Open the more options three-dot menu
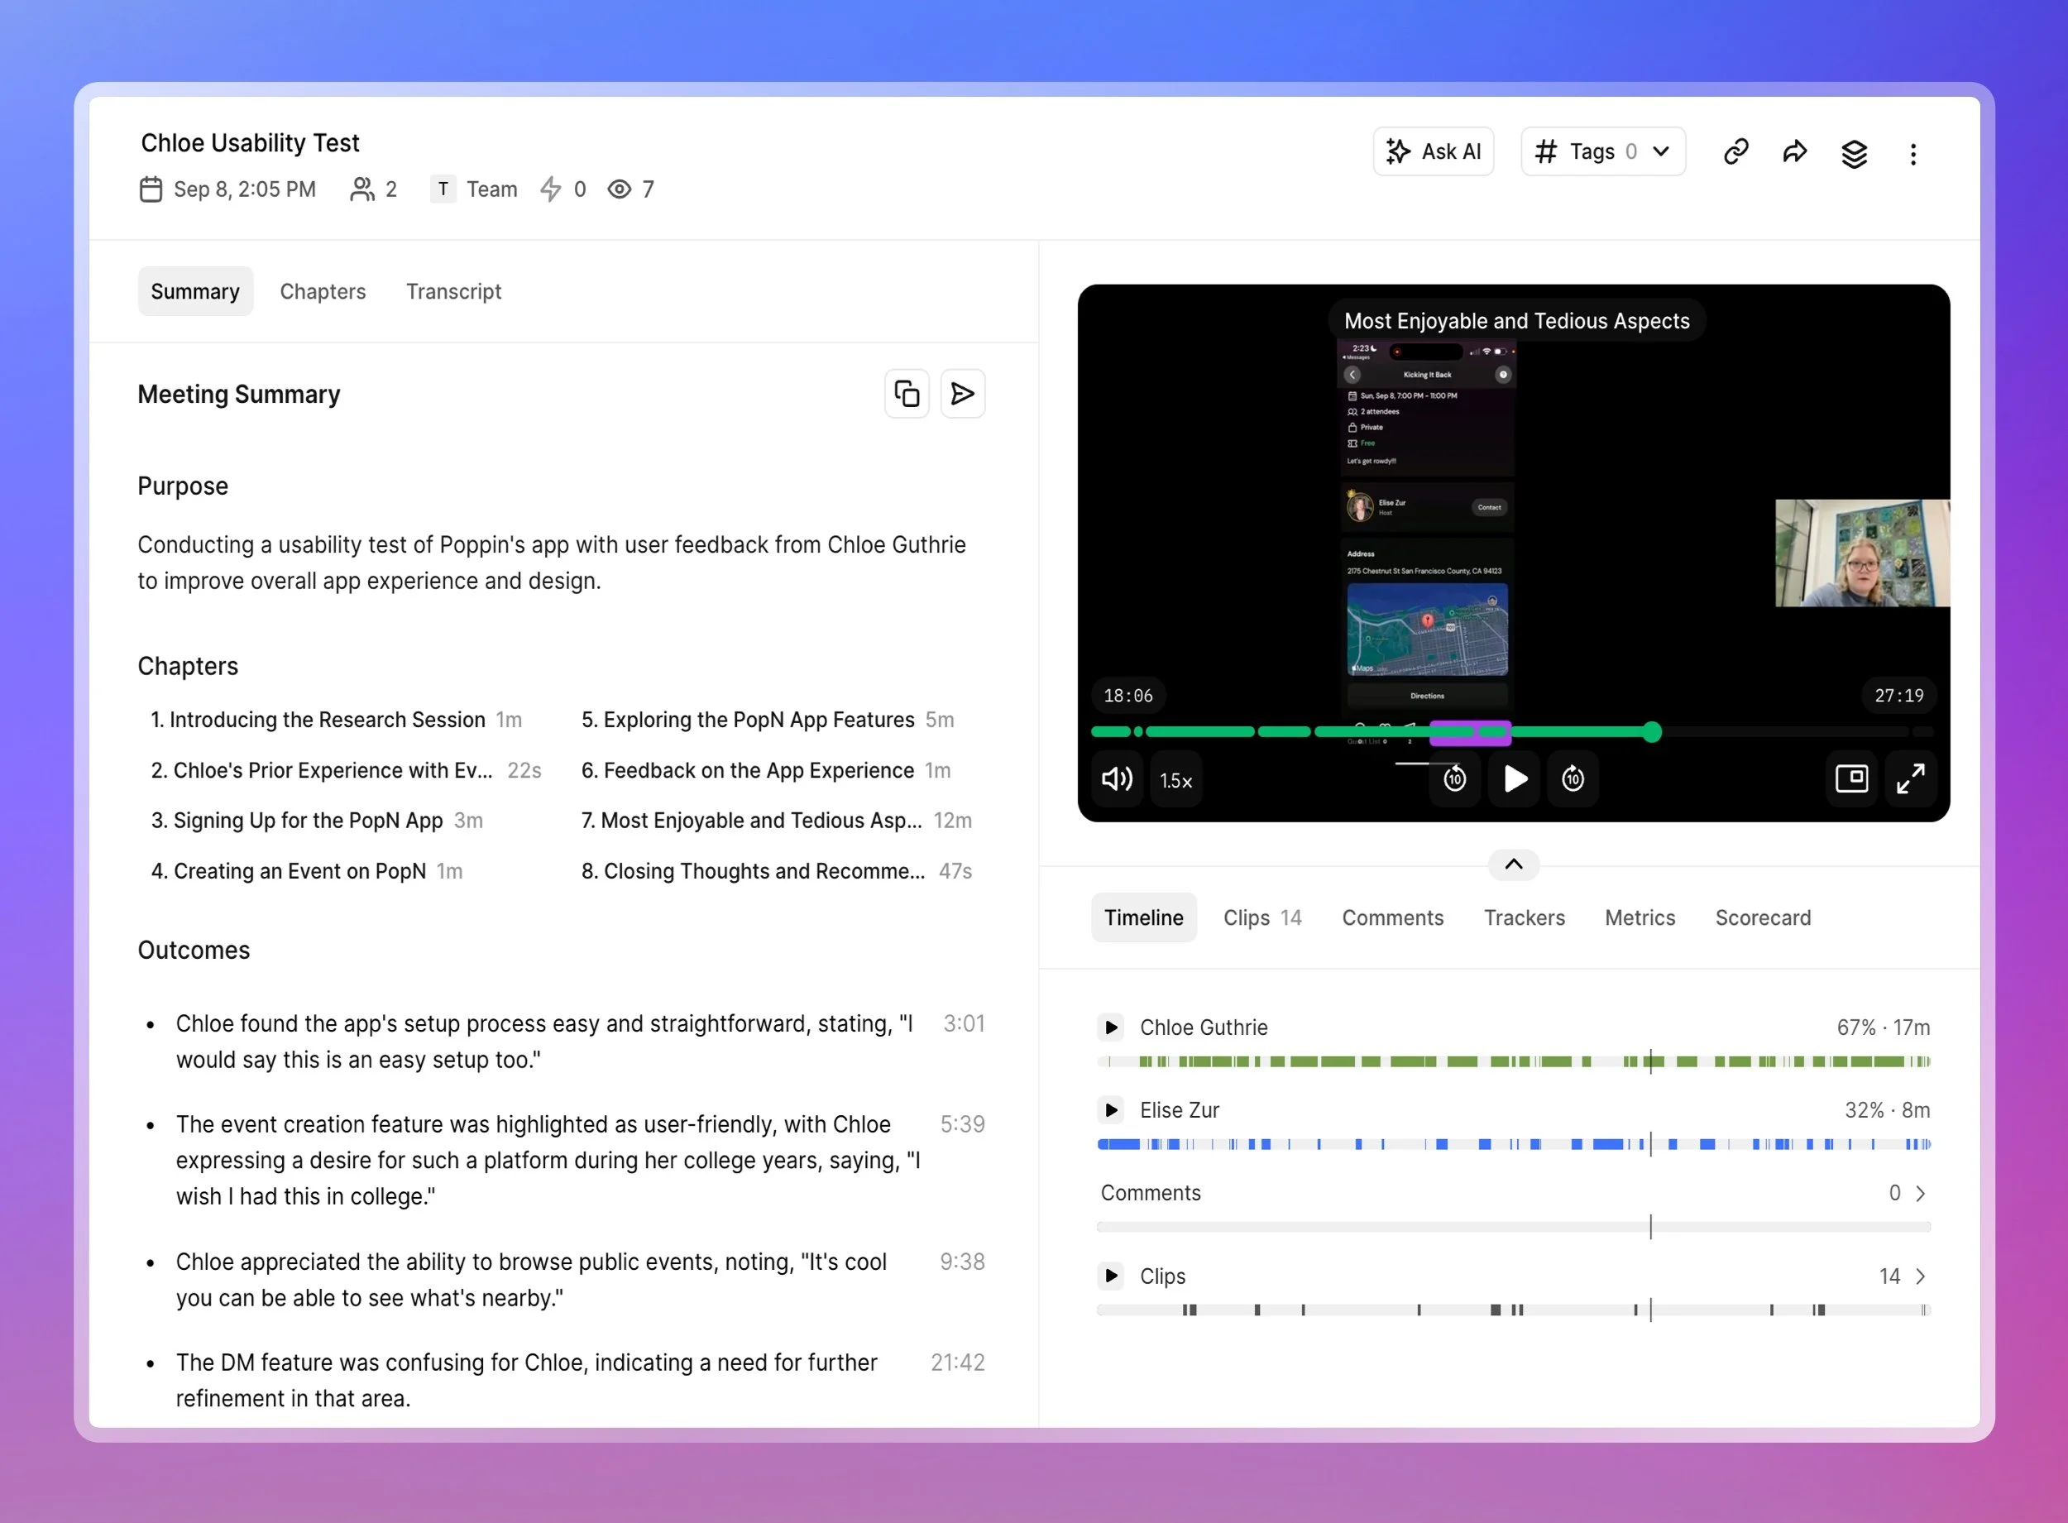 tap(1913, 153)
